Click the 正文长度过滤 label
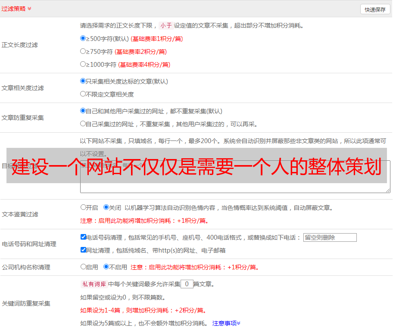The height and width of the screenshot is (331, 393). click(19, 45)
